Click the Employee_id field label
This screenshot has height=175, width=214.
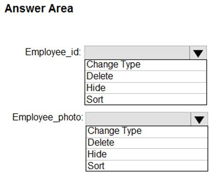tap(53, 52)
